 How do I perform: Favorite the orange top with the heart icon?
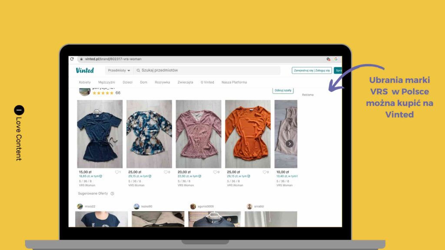pos(265,172)
